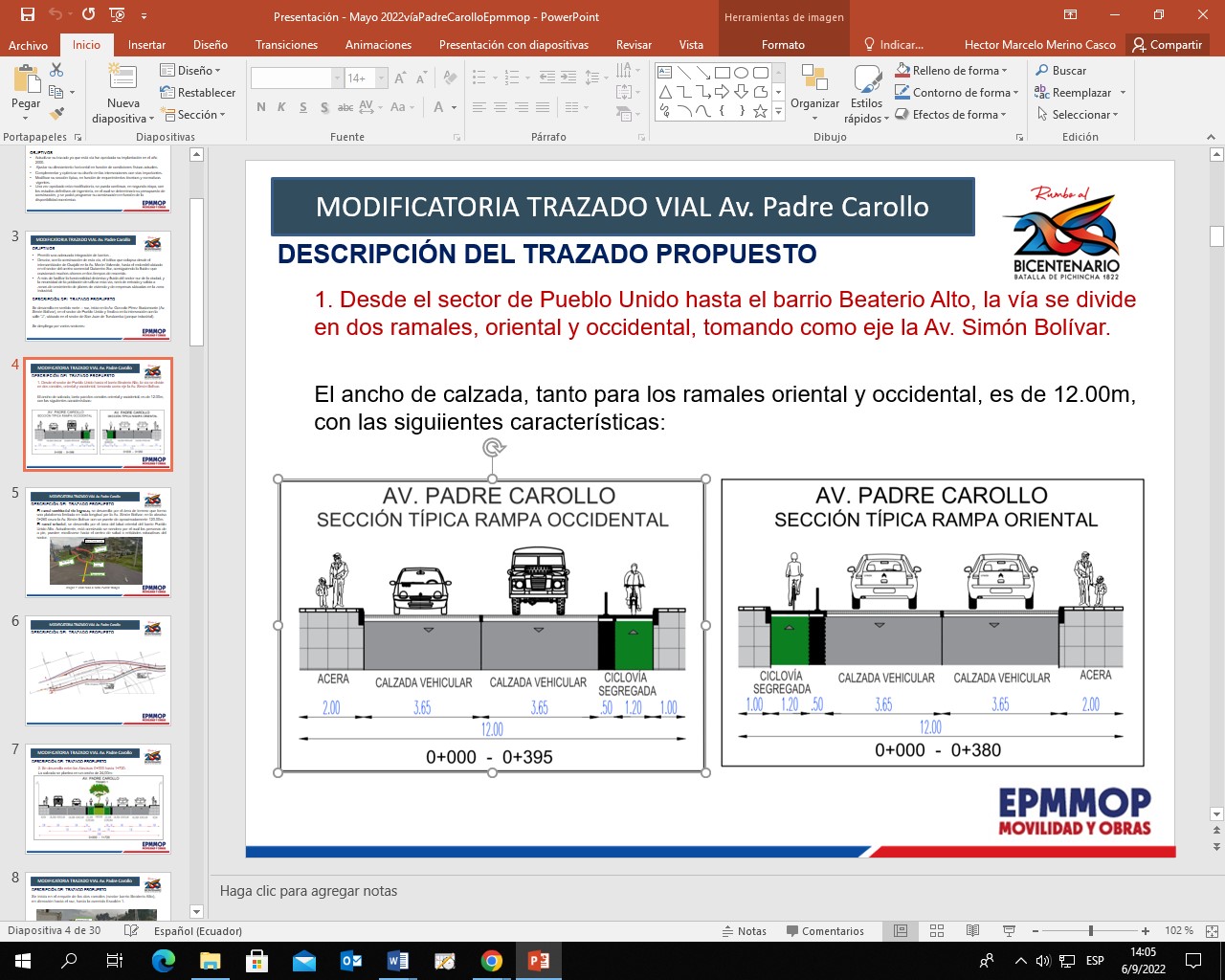Image resolution: width=1225 pixels, height=980 pixels.
Task: Switch to the Transiciones tab
Action: (286, 45)
